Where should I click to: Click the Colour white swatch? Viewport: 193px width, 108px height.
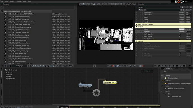tap(182, 29)
